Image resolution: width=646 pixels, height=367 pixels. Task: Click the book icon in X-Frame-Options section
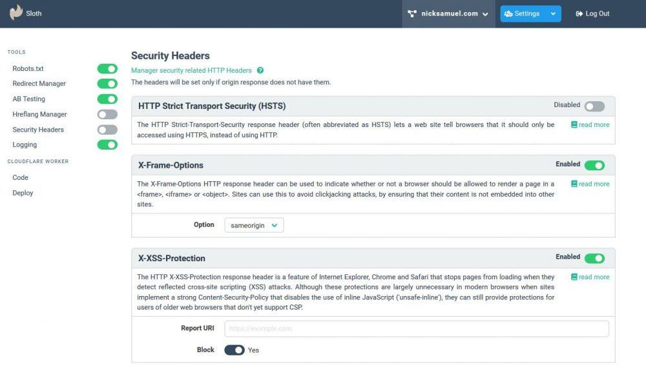(574, 183)
